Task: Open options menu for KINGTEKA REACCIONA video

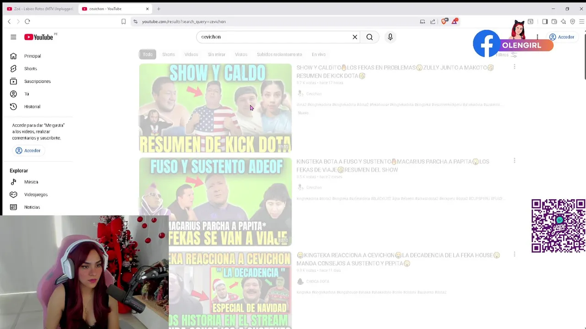Action: point(515,255)
